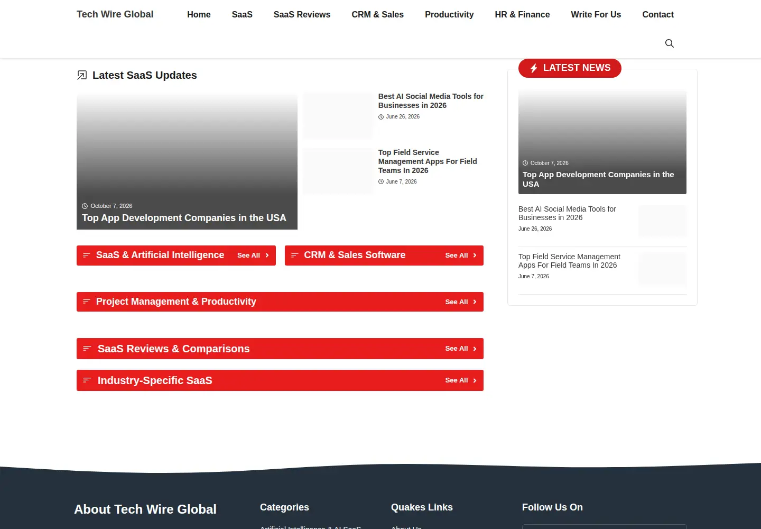Open Best AI Social Media Tools in Latest News
The width and height of the screenshot is (761, 529).
click(567, 213)
